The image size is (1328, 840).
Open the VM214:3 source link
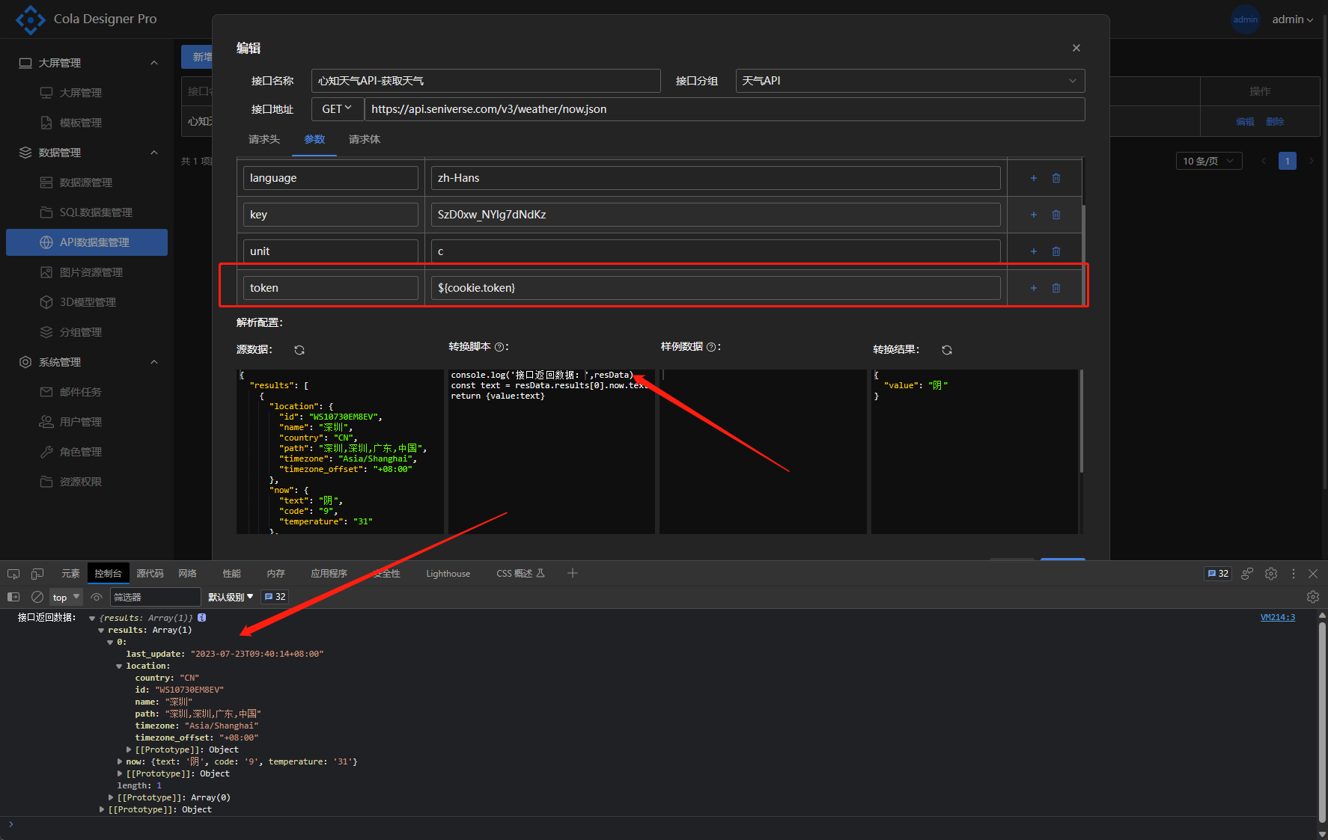(x=1277, y=617)
